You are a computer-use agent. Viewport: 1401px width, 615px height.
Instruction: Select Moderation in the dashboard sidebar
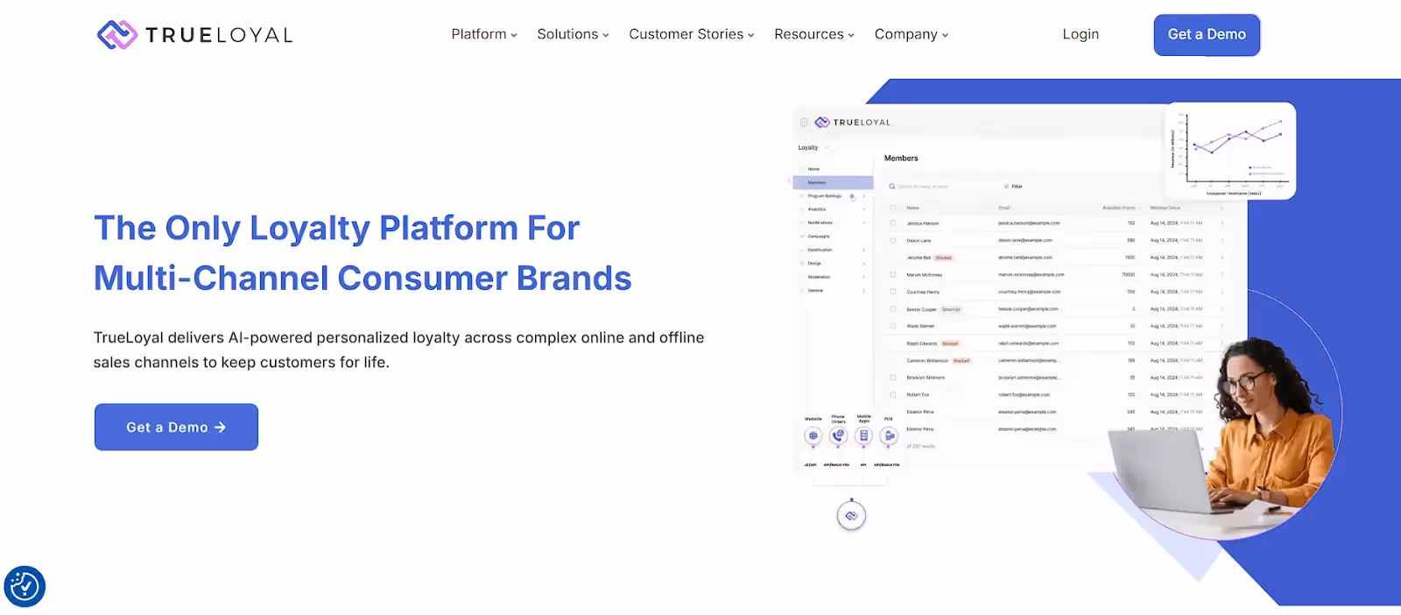pos(819,277)
